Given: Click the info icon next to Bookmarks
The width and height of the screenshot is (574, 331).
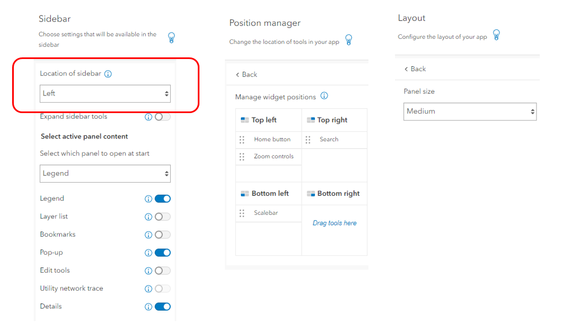Looking at the screenshot, I should coord(148,234).
